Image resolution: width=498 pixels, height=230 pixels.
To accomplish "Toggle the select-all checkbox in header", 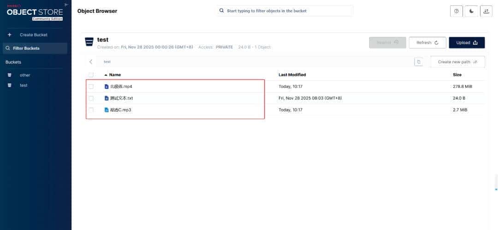I will click(x=91, y=75).
